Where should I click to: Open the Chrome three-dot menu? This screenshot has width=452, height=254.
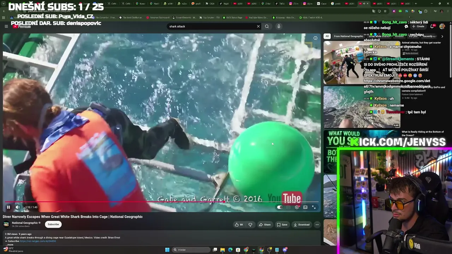(448, 11)
